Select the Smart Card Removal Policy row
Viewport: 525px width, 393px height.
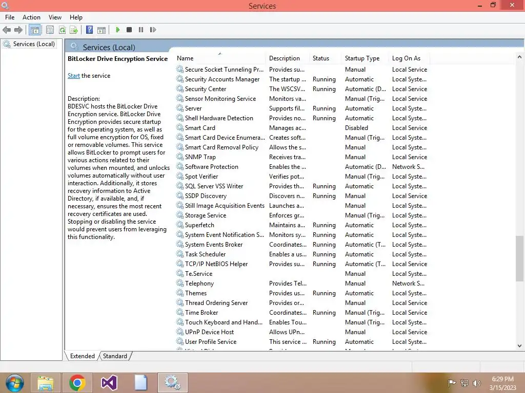click(x=302, y=147)
